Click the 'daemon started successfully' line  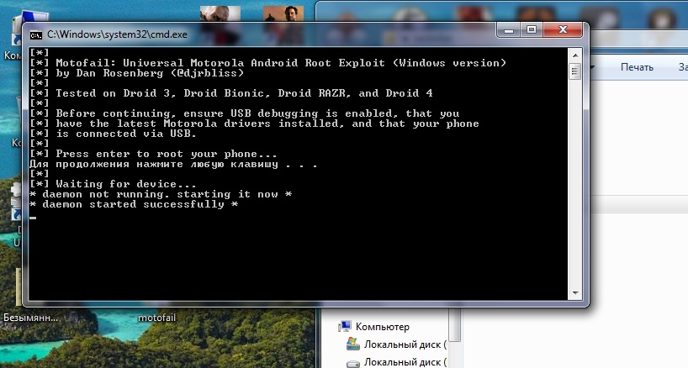point(134,204)
